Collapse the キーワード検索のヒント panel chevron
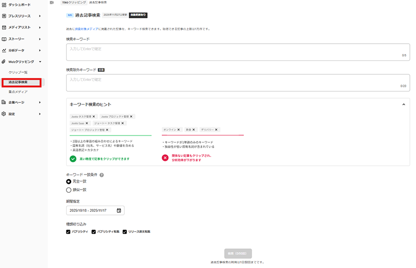 click(x=404, y=104)
